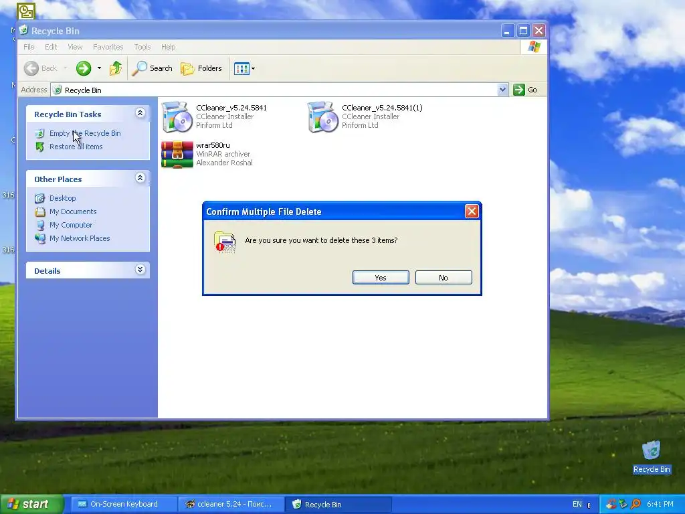Click the yellow desktop icon above the window
The image size is (685, 514).
point(26,11)
